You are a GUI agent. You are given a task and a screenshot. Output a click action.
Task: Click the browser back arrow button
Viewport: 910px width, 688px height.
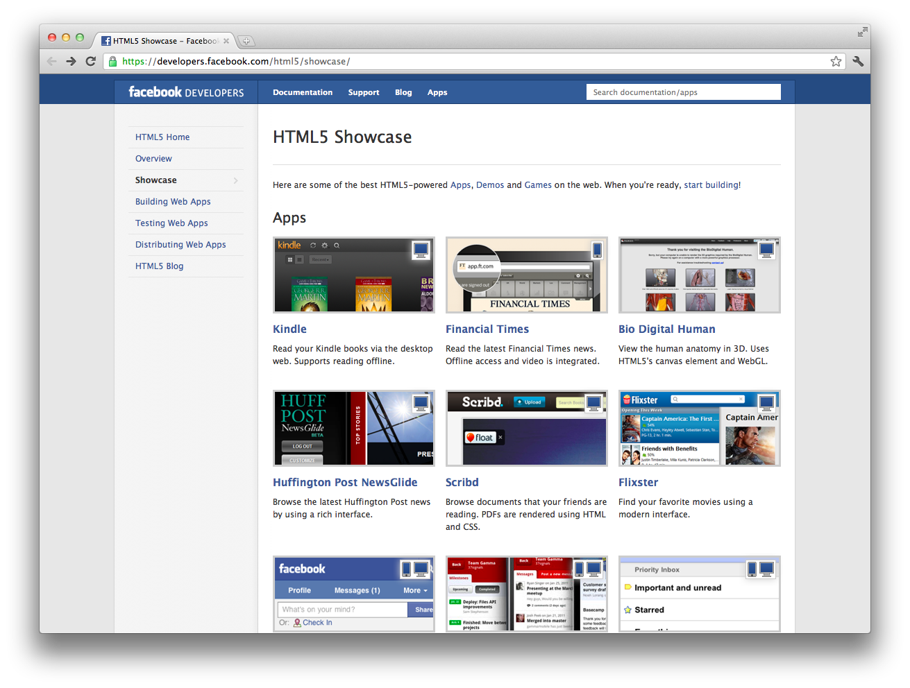click(52, 61)
